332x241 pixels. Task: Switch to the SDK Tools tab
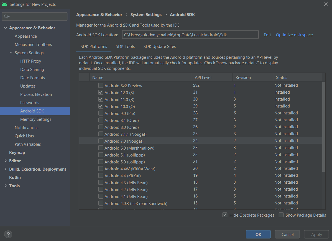(125, 47)
